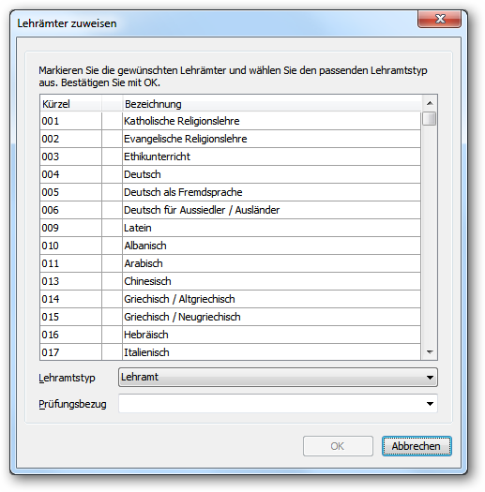Select the Chinesisch row

(x=230, y=281)
